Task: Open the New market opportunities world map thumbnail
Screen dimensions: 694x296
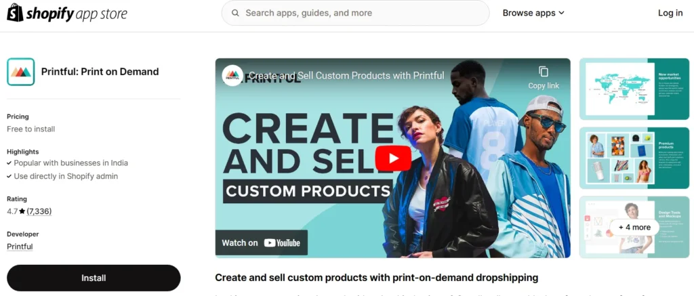Action: [x=634, y=89]
